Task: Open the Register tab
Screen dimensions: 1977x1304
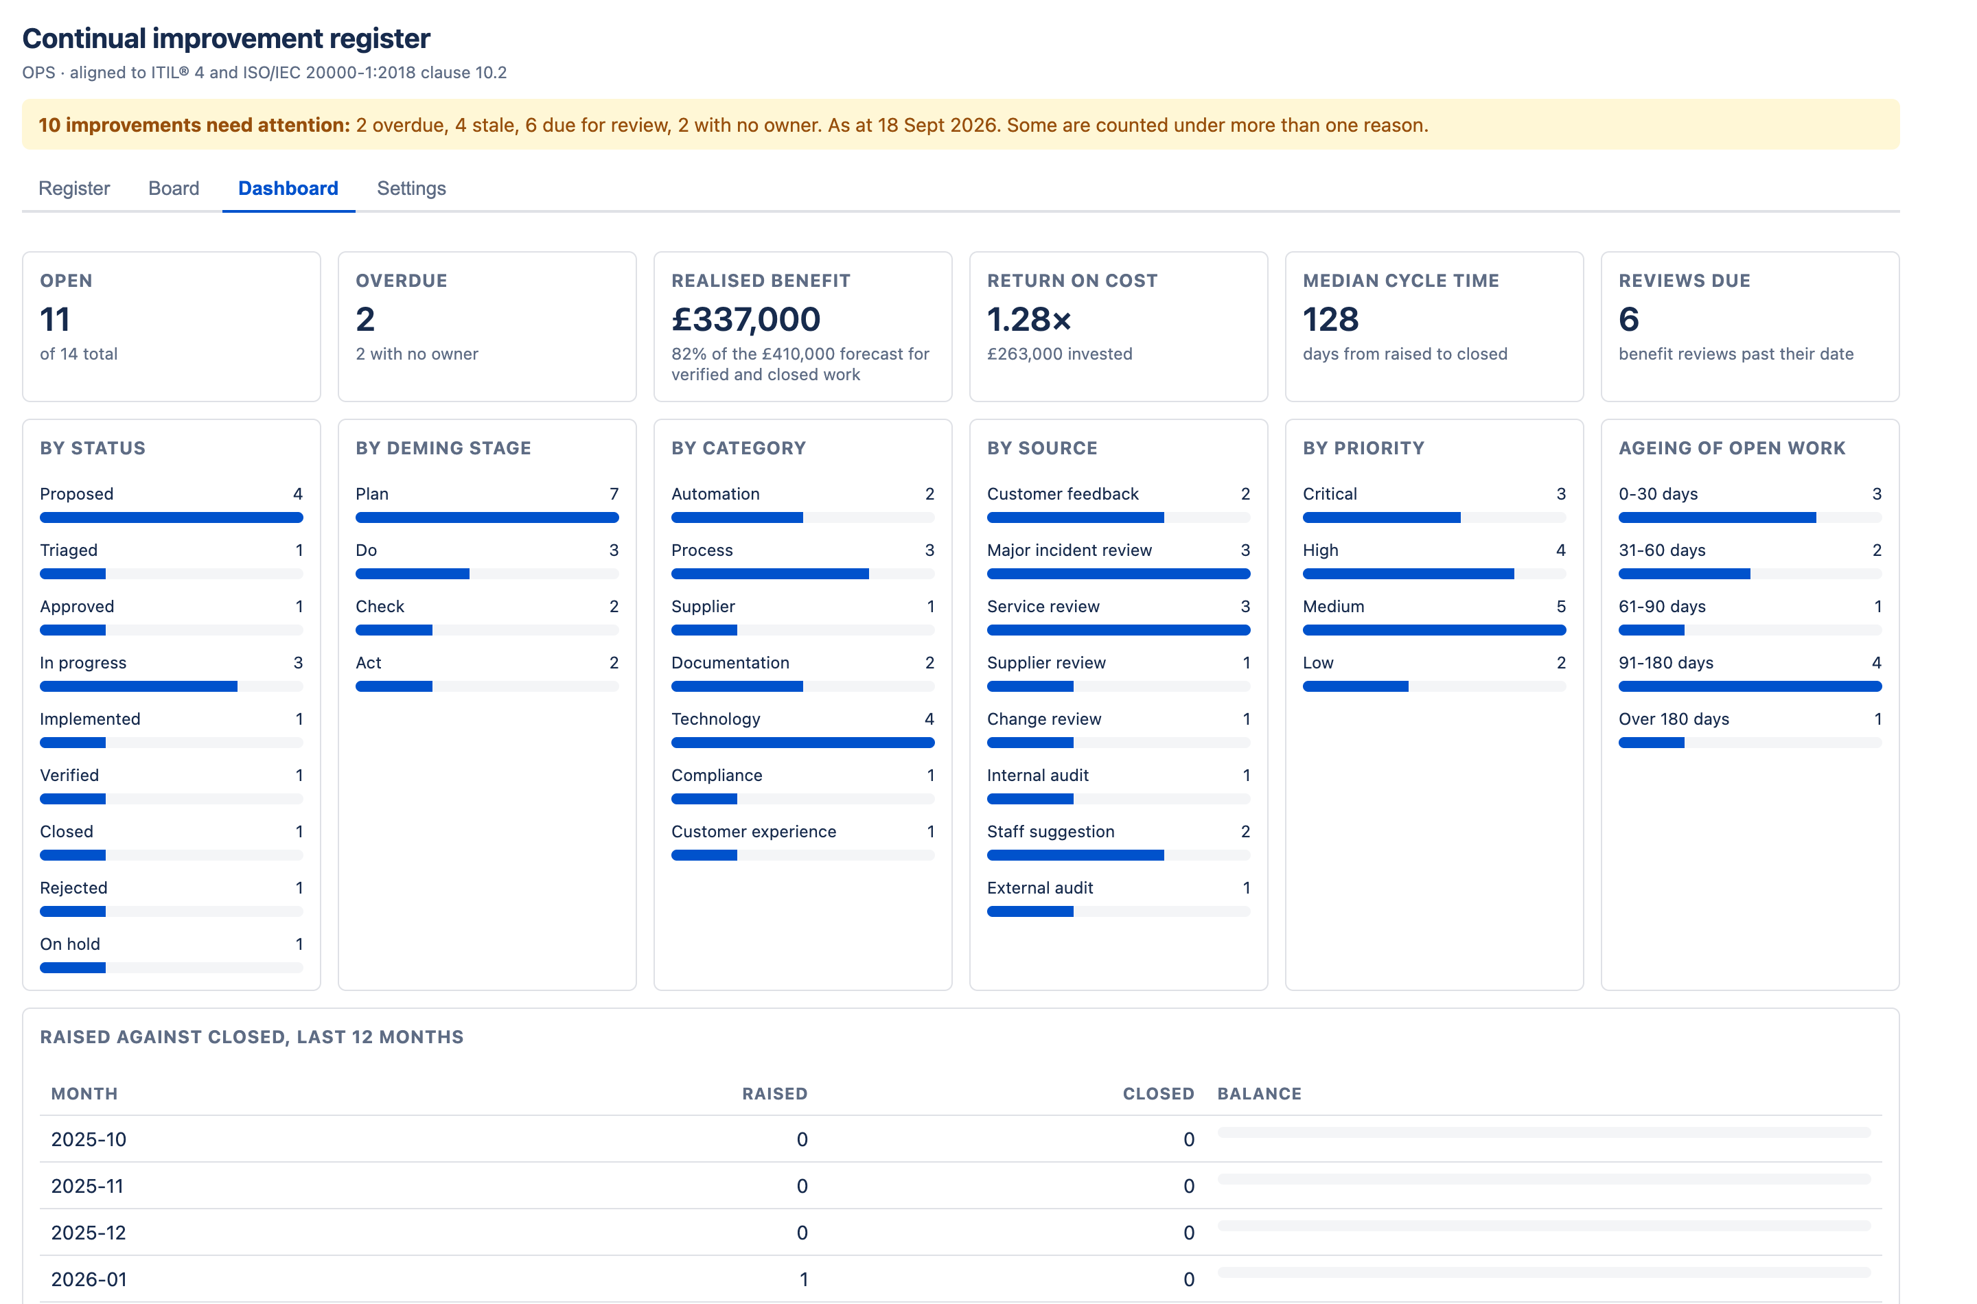Action: 74,188
